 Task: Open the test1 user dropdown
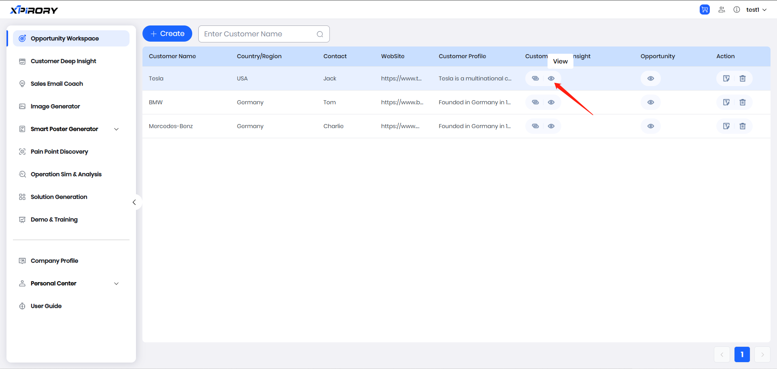click(x=756, y=10)
